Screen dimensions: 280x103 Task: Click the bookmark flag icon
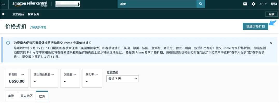pos(3,14)
